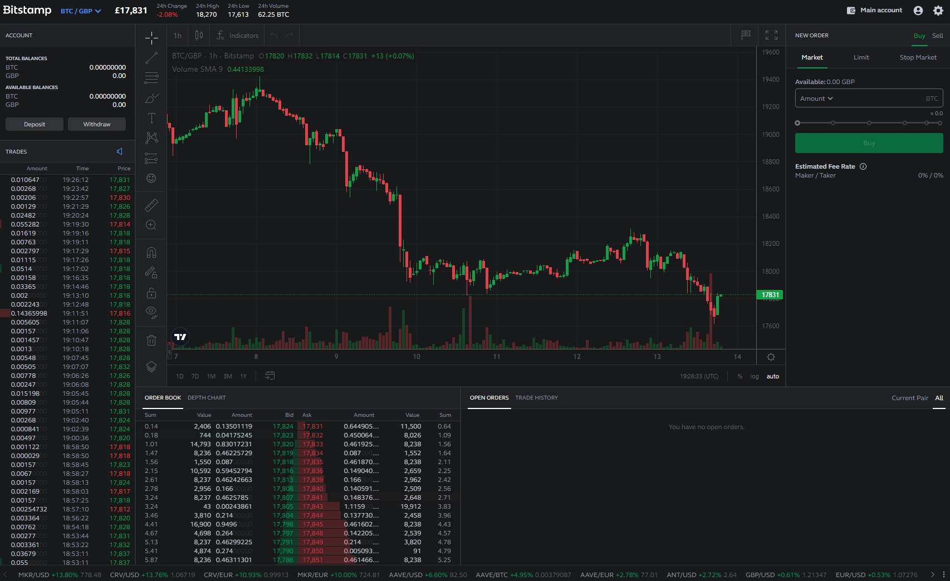Open the BTC / GBP pair dropdown

click(x=81, y=11)
